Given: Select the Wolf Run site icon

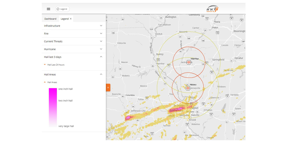Looking at the screenshot, I should (189, 62).
